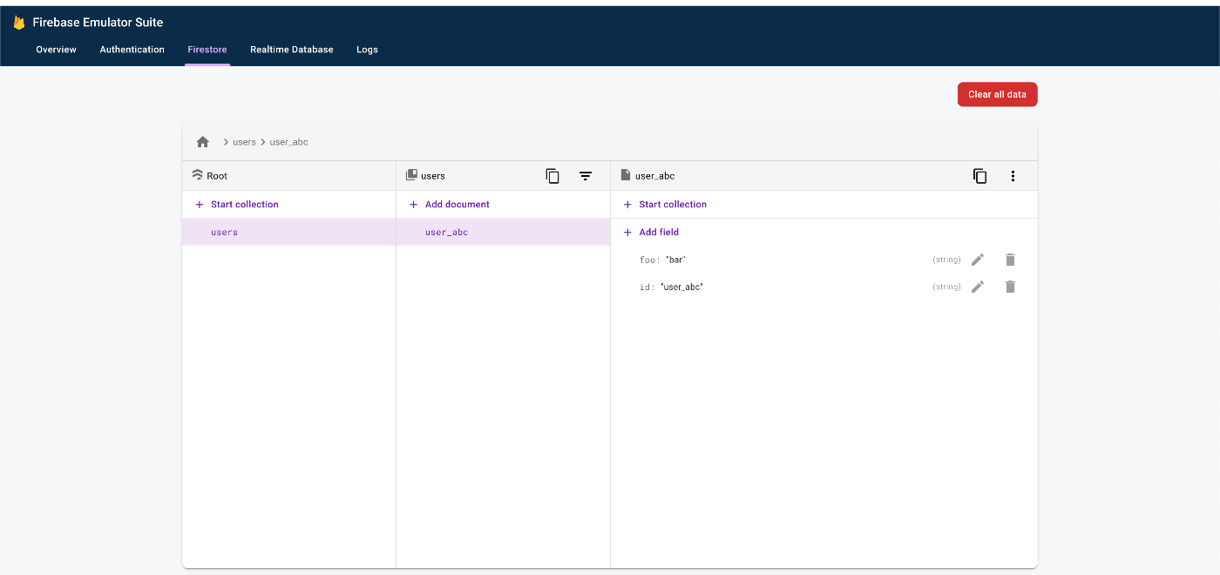The height and width of the screenshot is (575, 1220).
Task: Edit the foo field pencil icon
Action: [x=978, y=260]
